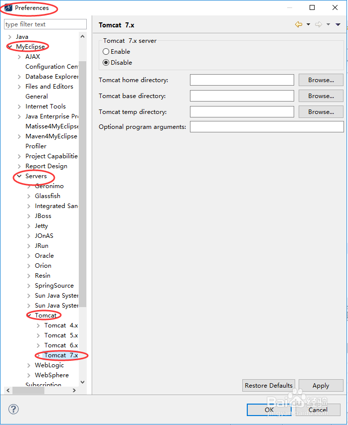Screen dimensions: 348x425
Task: Select the Enable radio button
Action: 106,51
